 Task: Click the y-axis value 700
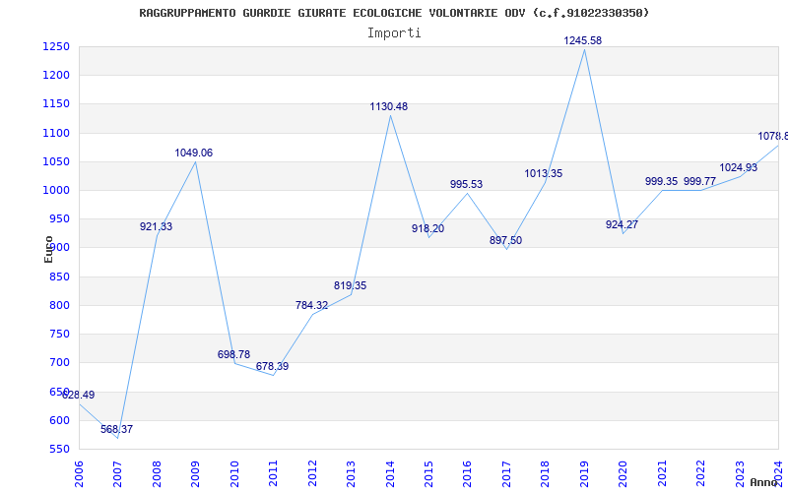pyautogui.click(x=59, y=362)
